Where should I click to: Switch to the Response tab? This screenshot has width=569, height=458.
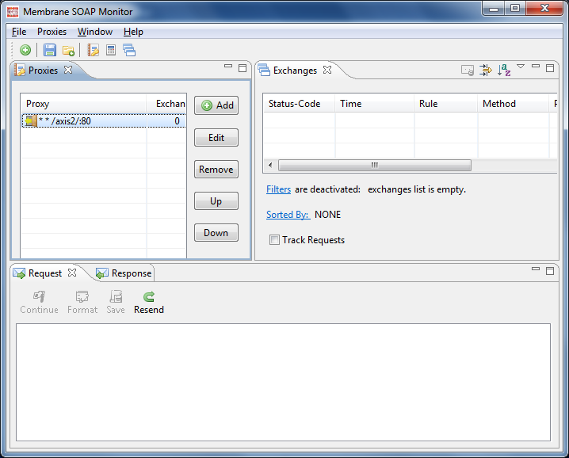pyautogui.click(x=124, y=273)
